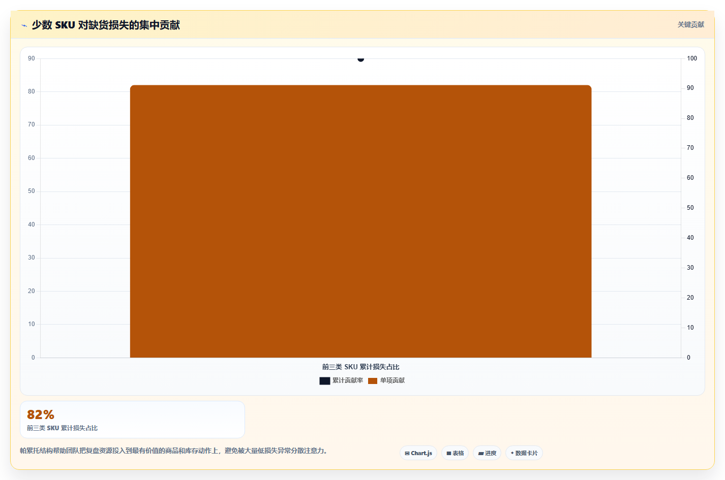Viewport: 725px width, 480px height.
Task: Click the 数据卡片 tag chip
Action: [x=524, y=453]
